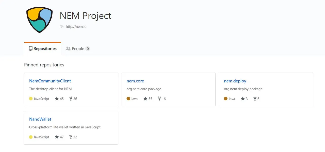Click the star icon on nem.core
The width and height of the screenshot is (325, 152).
click(x=145, y=99)
